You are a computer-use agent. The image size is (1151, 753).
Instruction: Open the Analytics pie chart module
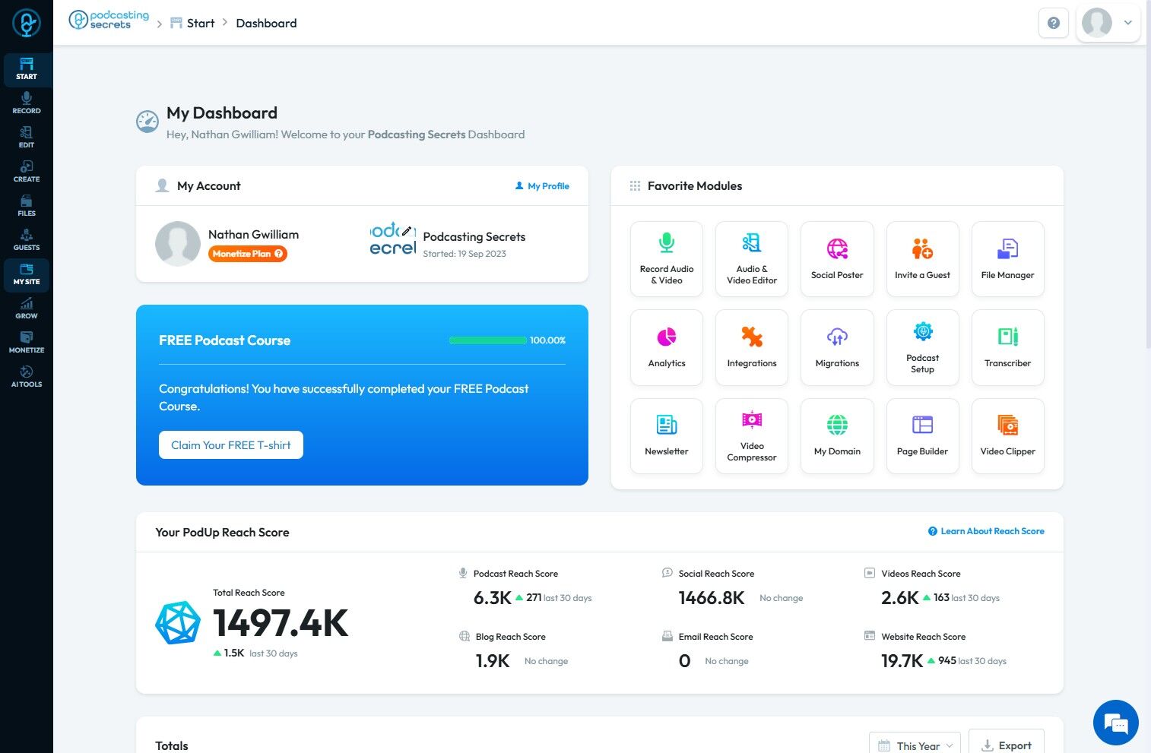tap(667, 348)
